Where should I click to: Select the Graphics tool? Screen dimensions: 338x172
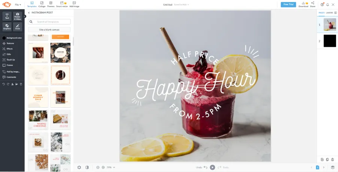[x=7, y=27]
